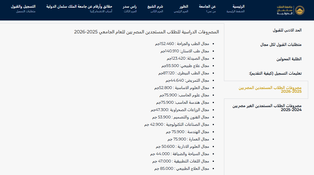Select مصروفات الطلاب المستجدين الغير مصريين tab

pyautogui.click(x=267, y=108)
